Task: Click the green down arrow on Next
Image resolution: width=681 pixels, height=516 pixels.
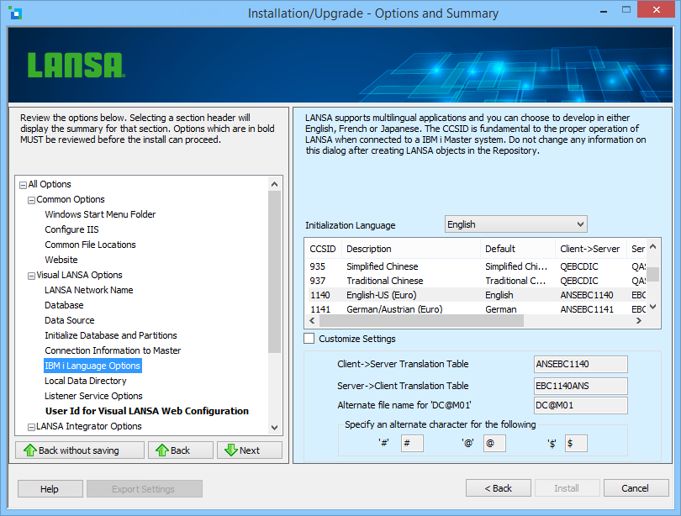Action: (231, 450)
